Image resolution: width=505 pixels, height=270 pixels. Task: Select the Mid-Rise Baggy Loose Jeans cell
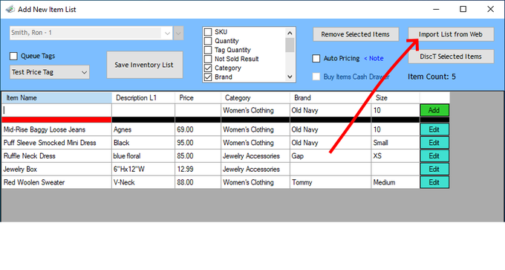(56, 129)
